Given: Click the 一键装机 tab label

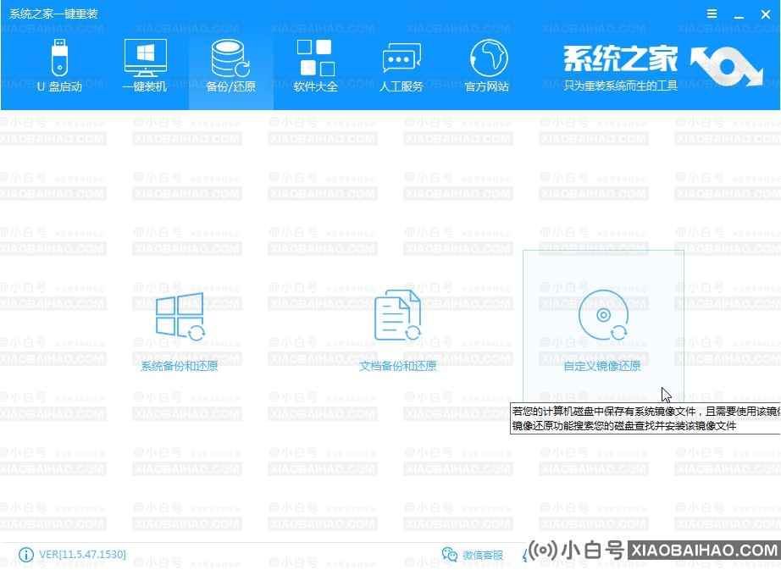Looking at the screenshot, I should 145,86.
